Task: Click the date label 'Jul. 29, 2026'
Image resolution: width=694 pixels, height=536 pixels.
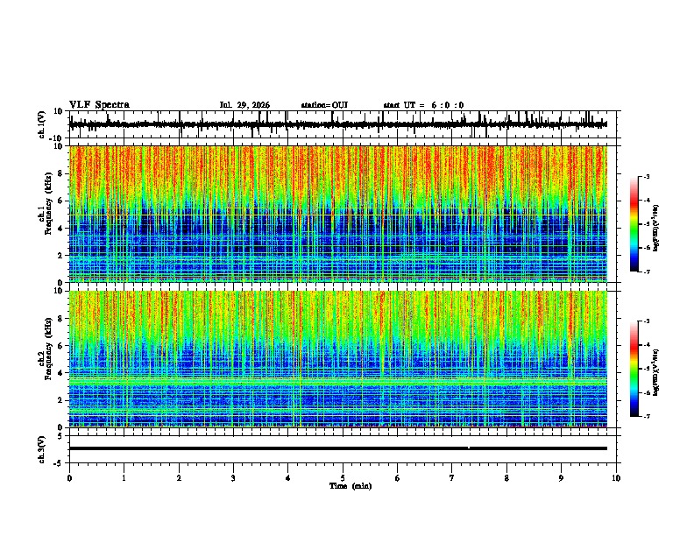Action: (x=244, y=105)
